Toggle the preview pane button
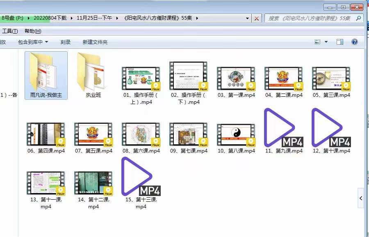The image size is (369, 237). click(x=340, y=41)
